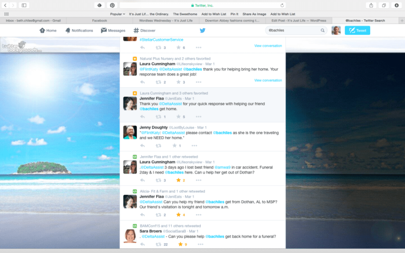Image resolution: width=405 pixels, height=253 pixels.
Task: Expand the Popular bookmarks dropdown
Action: tap(118, 14)
